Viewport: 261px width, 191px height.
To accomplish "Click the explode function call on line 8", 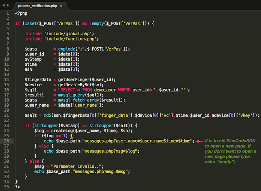I will click(x=67, y=49).
